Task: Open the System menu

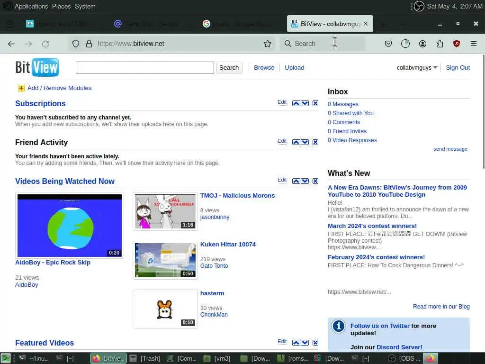Action: click(85, 6)
